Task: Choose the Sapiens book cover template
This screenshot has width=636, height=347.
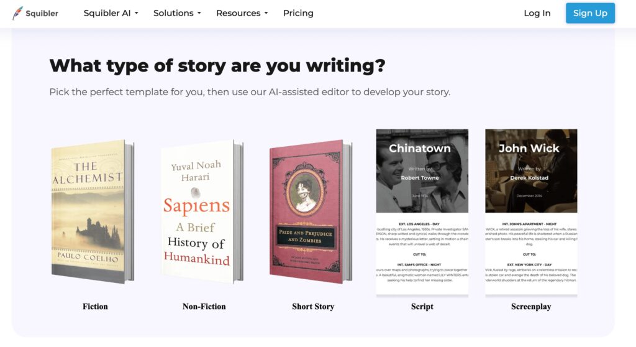Action: (201, 211)
